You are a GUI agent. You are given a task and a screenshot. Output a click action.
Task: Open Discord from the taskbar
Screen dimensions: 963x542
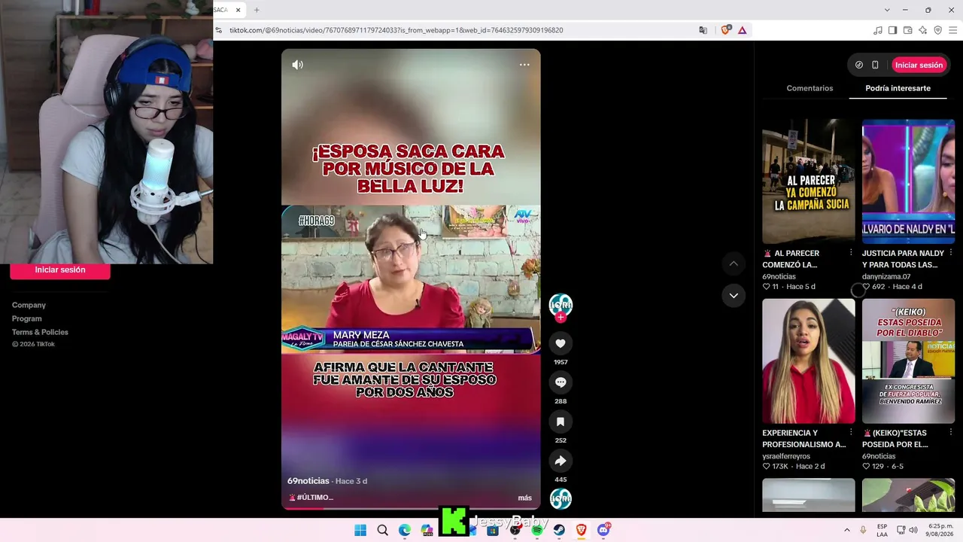tap(603, 530)
